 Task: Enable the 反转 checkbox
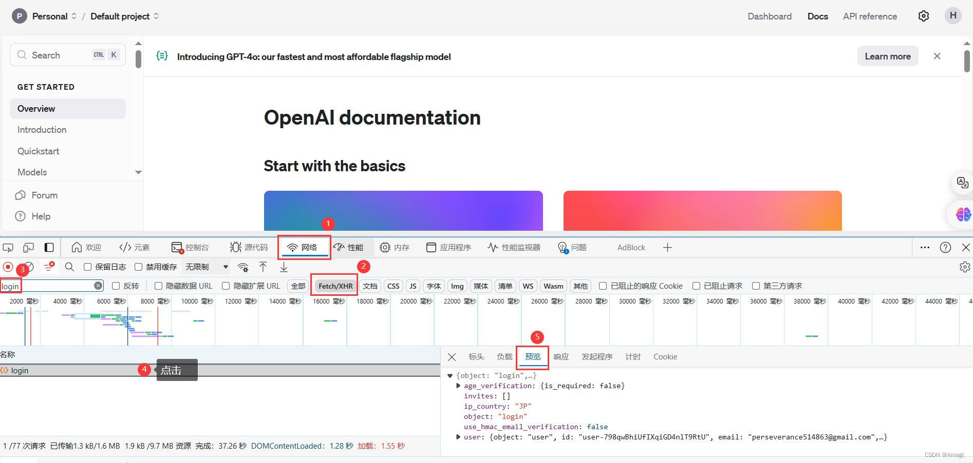click(116, 286)
